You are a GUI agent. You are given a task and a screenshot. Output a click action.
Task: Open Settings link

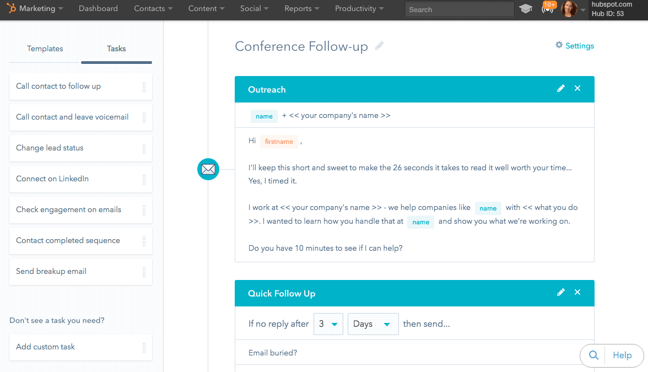[x=580, y=46]
